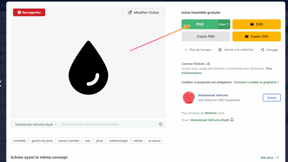This screenshot has height=162, width=288.
Task: Click the Pinterest Sauvegardez button
Action: point(29,12)
